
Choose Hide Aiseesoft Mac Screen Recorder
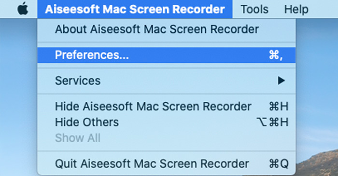(167, 107)
